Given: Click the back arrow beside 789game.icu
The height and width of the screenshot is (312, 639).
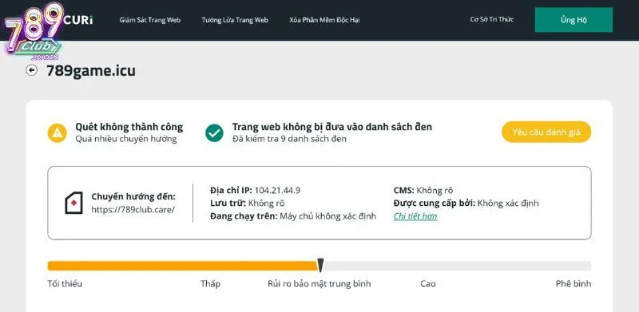Looking at the screenshot, I should tap(31, 70).
